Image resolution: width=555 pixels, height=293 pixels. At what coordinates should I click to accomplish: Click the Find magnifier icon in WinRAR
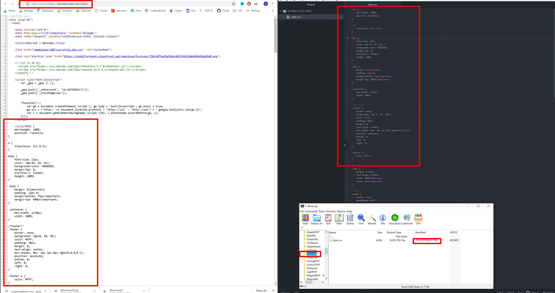361,218
